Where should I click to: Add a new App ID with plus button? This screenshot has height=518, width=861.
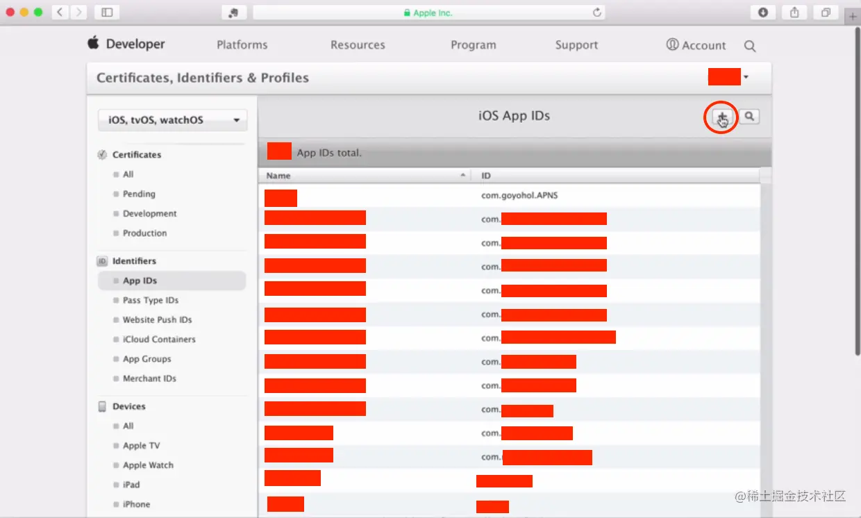[722, 117]
